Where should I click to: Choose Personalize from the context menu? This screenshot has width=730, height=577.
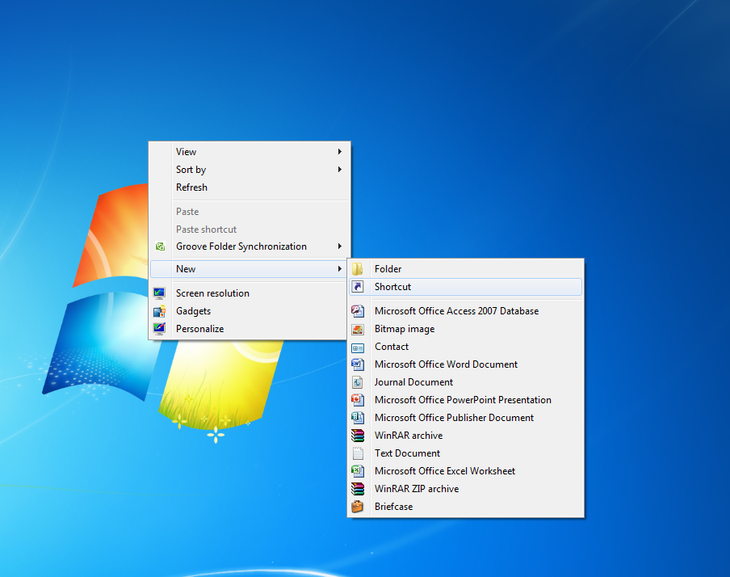[x=250, y=329]
